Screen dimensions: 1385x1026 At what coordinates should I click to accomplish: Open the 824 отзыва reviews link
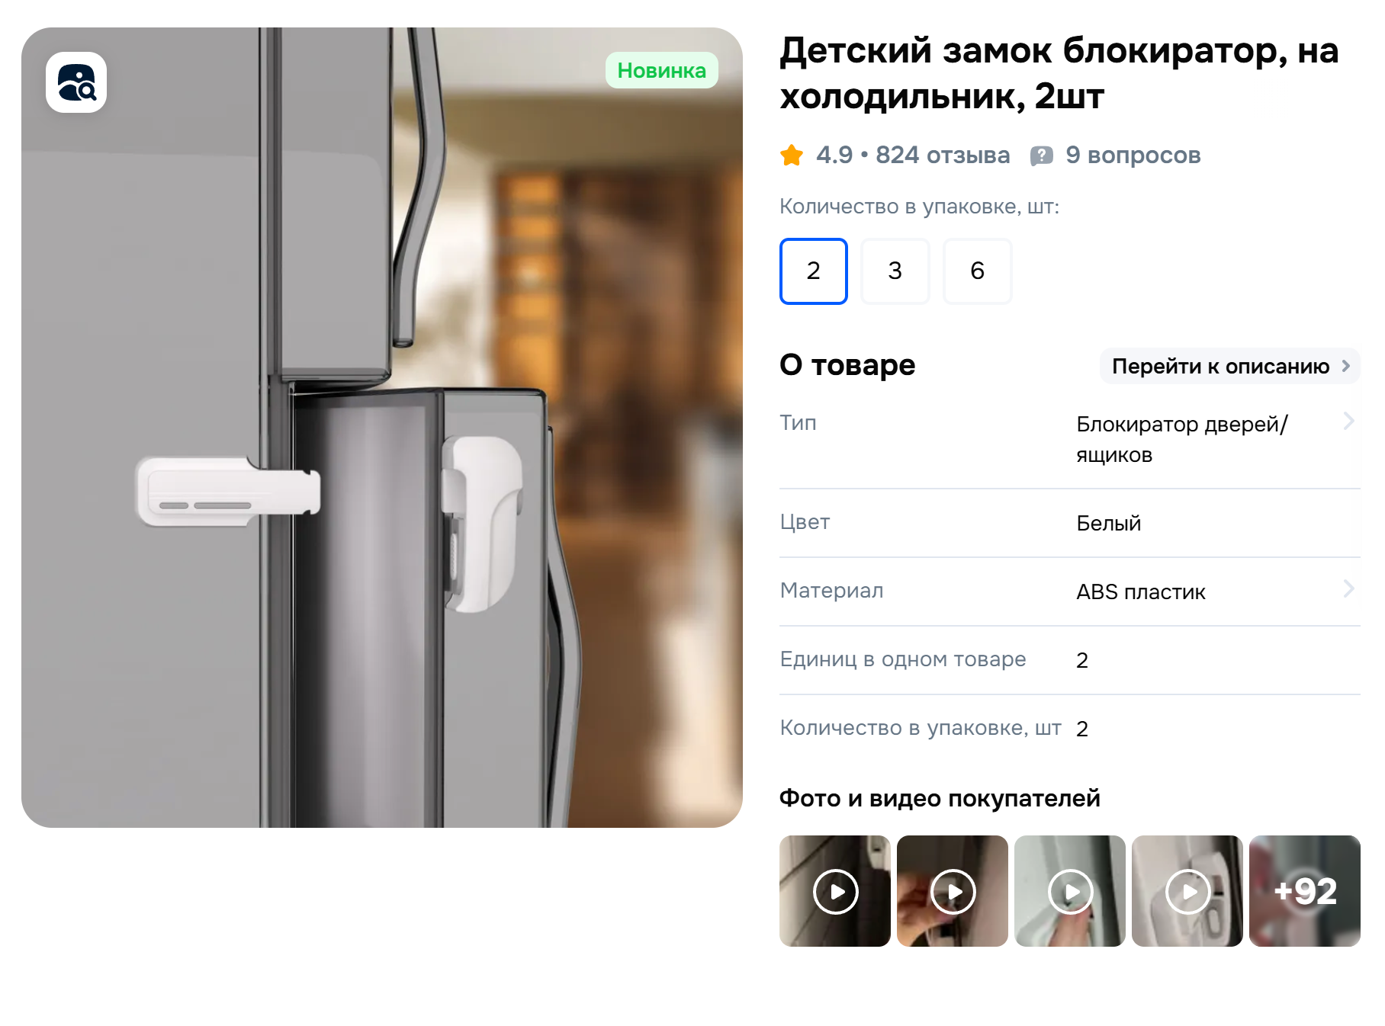tap(943, 156)
